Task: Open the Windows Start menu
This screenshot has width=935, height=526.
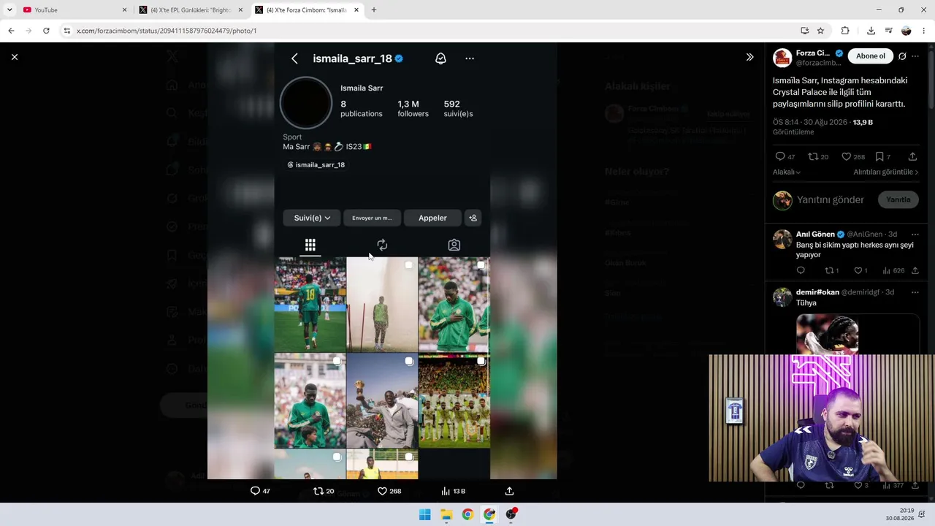Action: pyautogui.click(x=424, y=514)
